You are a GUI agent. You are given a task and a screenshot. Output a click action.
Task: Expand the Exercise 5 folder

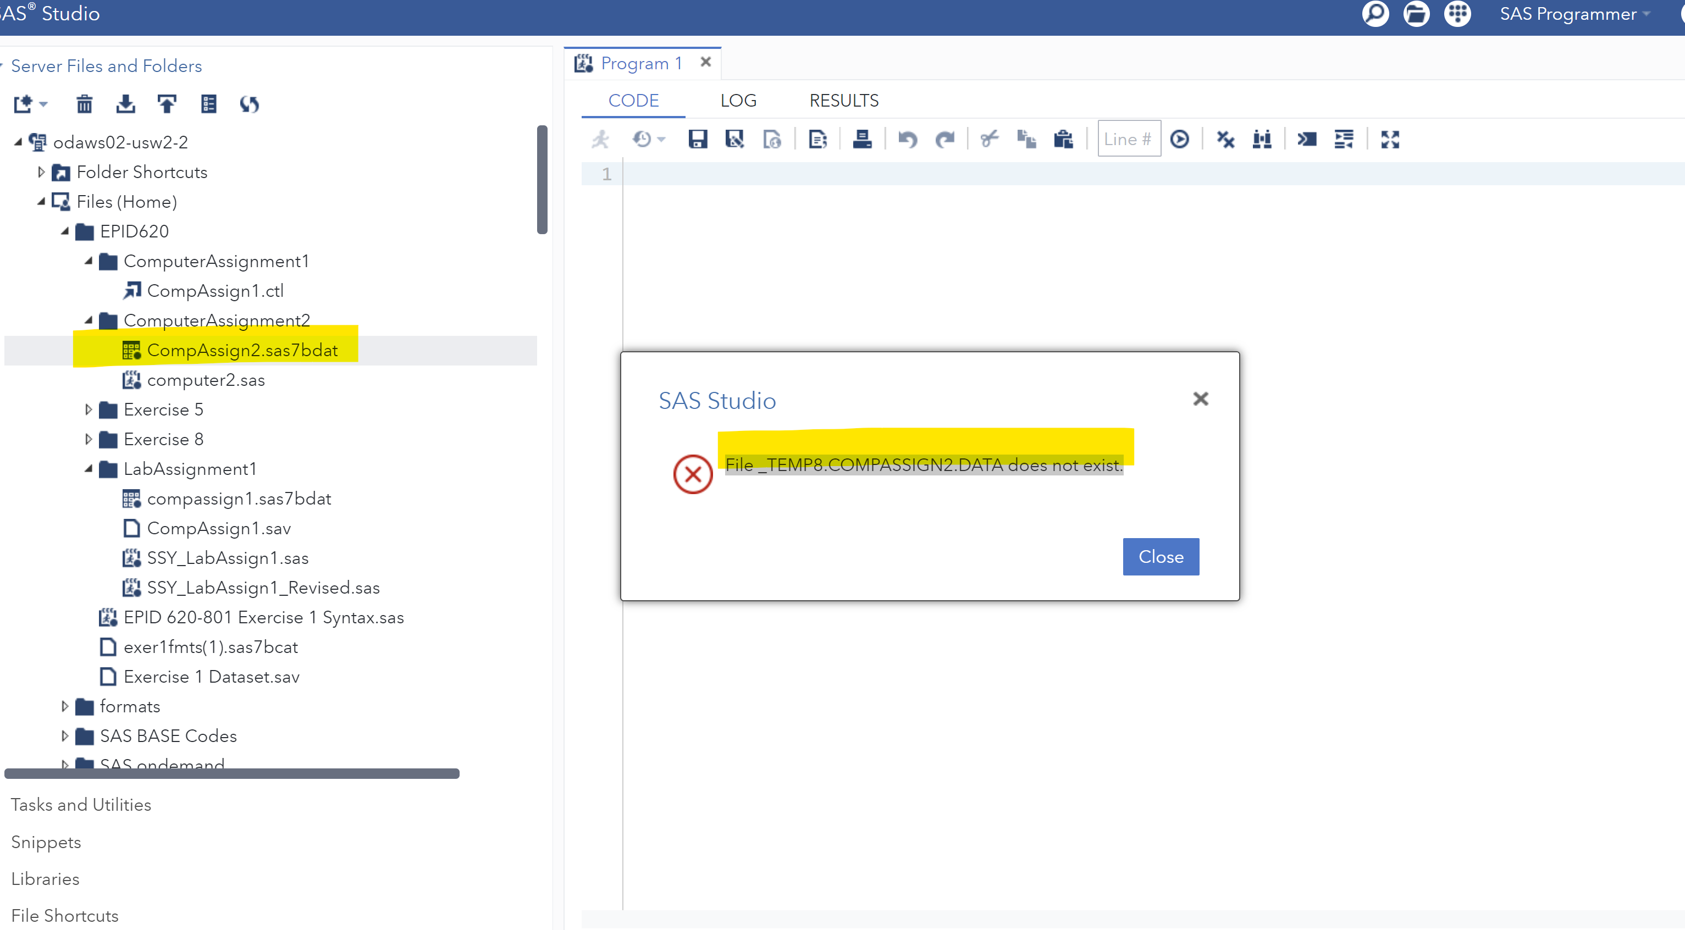point(89,409)
